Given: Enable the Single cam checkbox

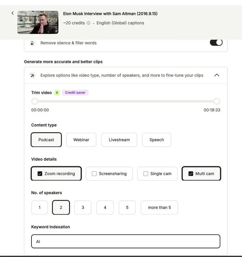Looking at the screenshot, I should click(x=146, y=174).
